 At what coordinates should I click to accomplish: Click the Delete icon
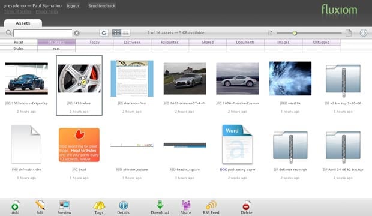[247, 206]
